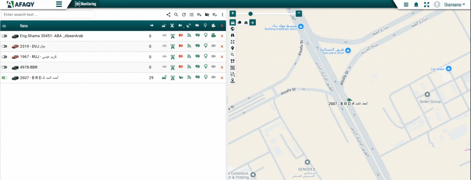Turn off the 2607 - B R D toggle
The height and width of the screenshot is (180, 471).
pos(4,78)
